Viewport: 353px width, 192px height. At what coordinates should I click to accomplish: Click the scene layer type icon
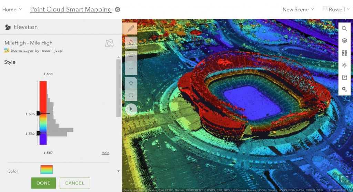point(7,50)
